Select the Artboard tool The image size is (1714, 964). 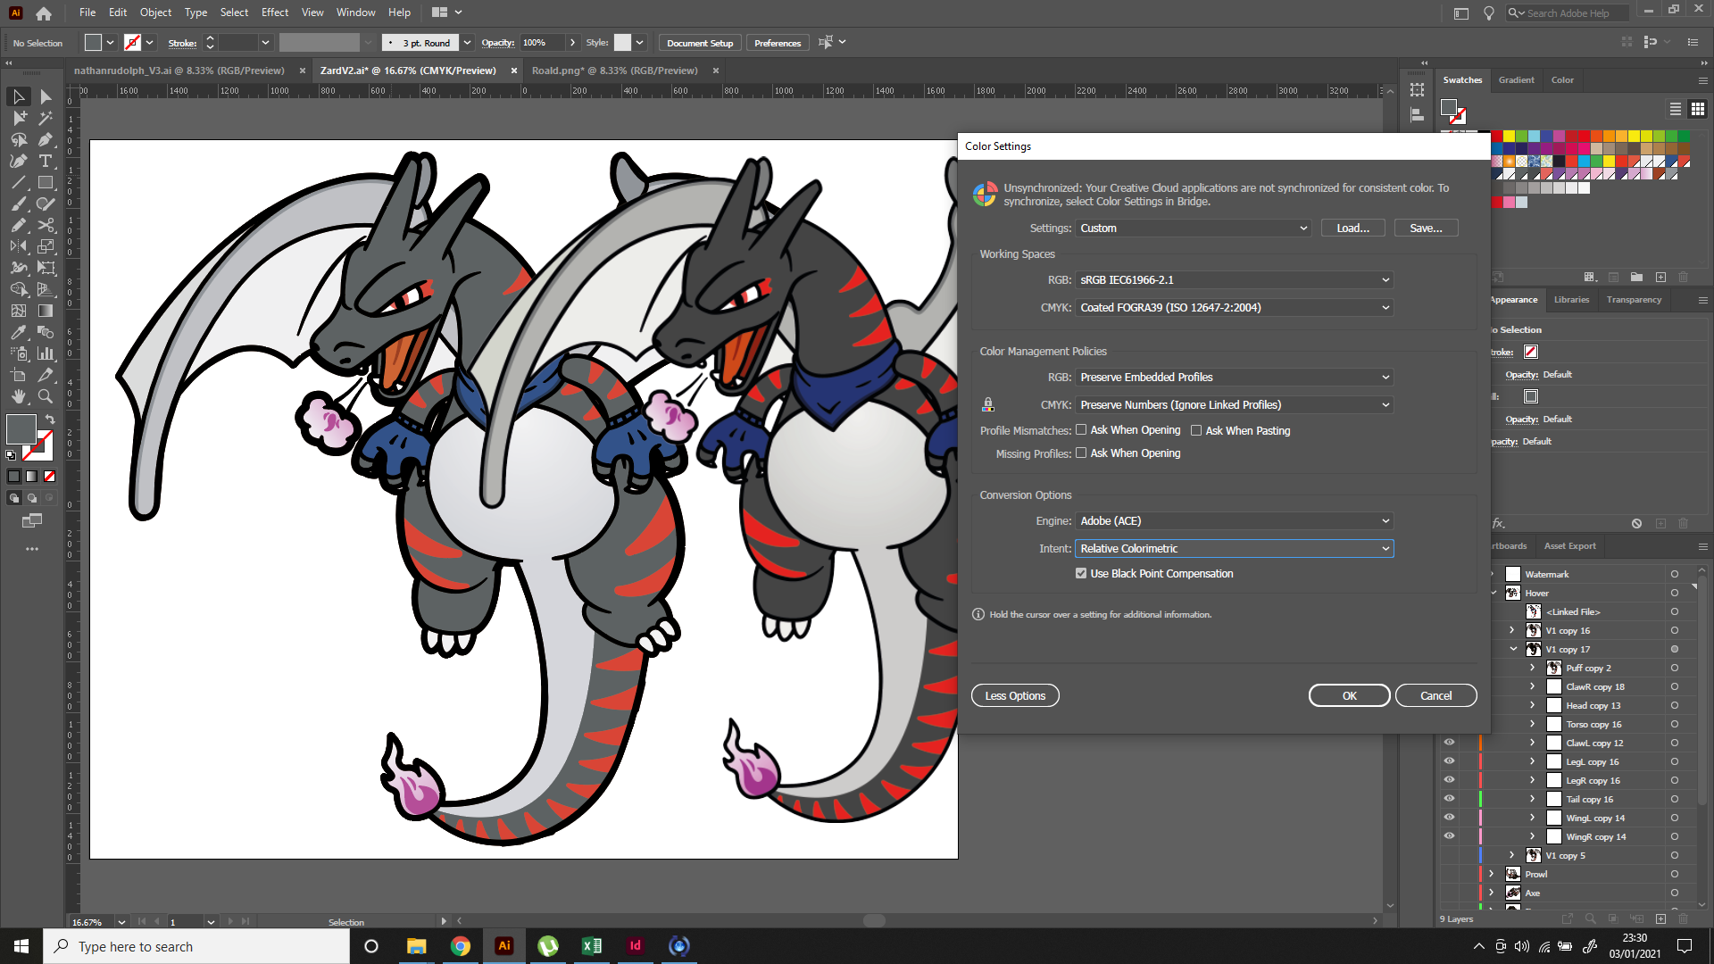pos(18,375)
